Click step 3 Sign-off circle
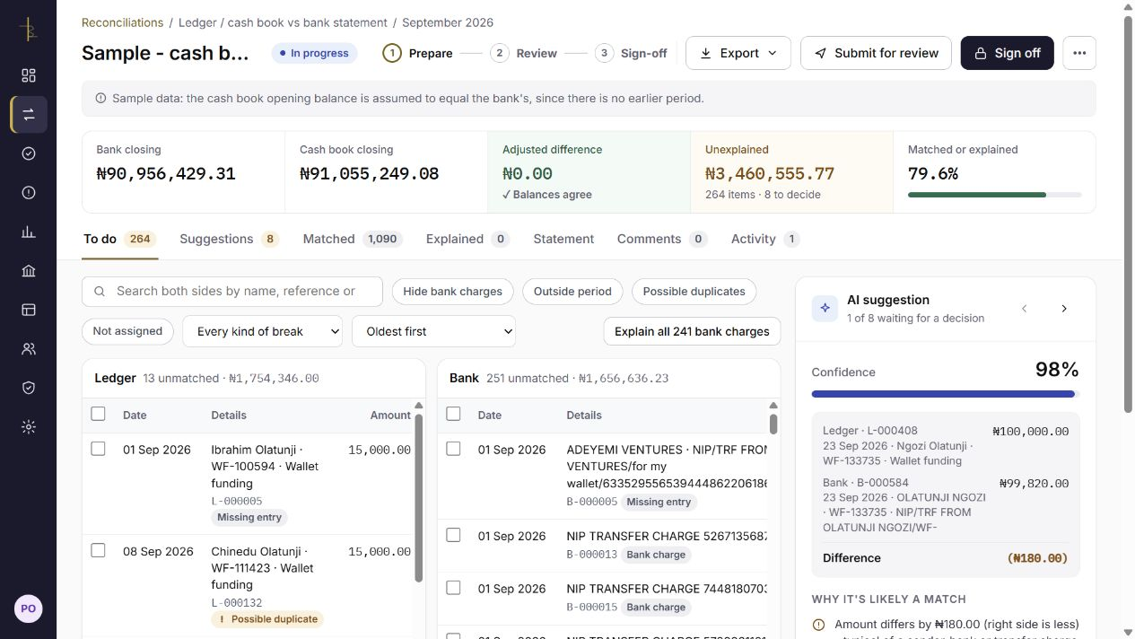The width and height of the screenshot is (1135, 639). click(604, 53)
